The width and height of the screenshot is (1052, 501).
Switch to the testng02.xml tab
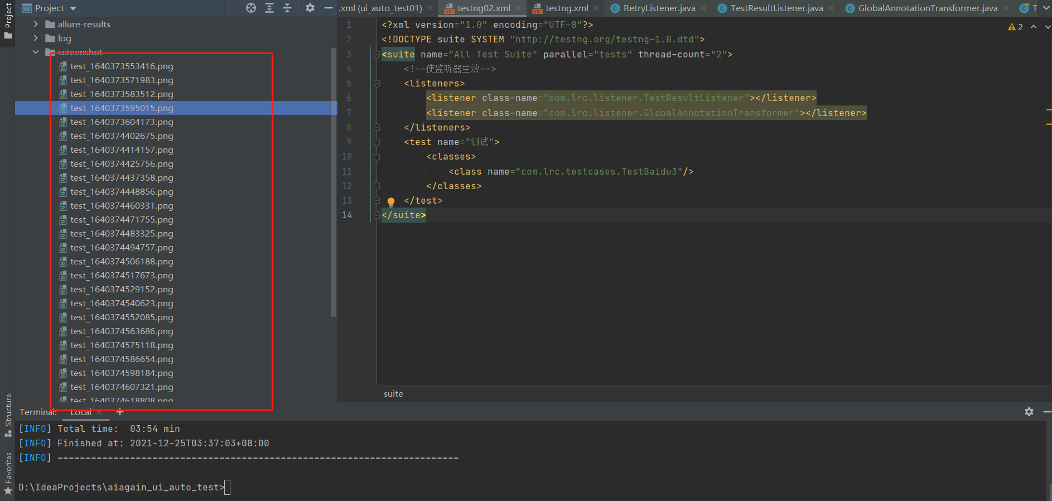coord(483,8)
